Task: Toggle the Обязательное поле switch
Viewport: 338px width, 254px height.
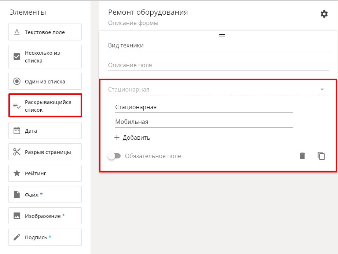Action: [114, 156]
